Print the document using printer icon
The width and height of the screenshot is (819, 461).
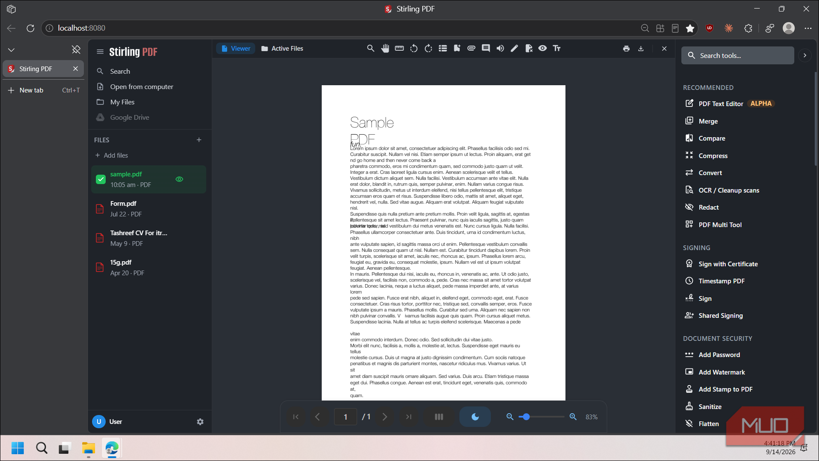pyautogui.click(x=626, y=49)
